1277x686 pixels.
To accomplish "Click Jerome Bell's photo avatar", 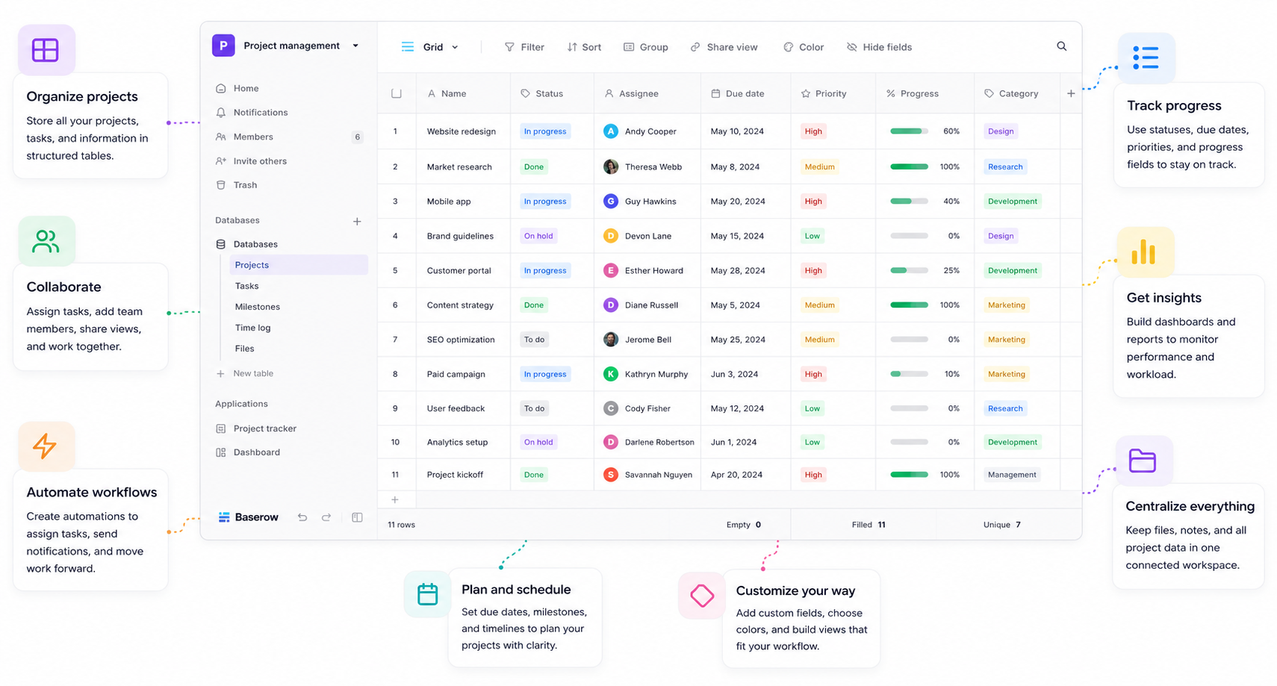I will [x=610, y=340].
